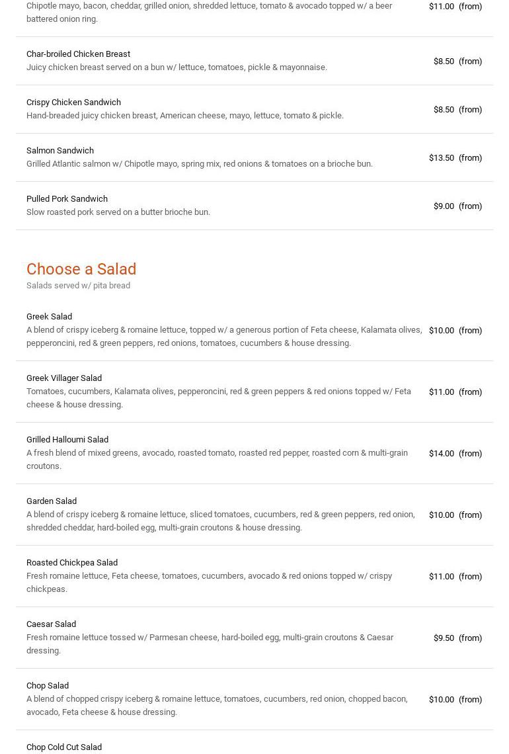Image resolution: width=509 pixels, height=754 pixels.
Task: Click the Choose a Salad heading
Action: (81, 269)
